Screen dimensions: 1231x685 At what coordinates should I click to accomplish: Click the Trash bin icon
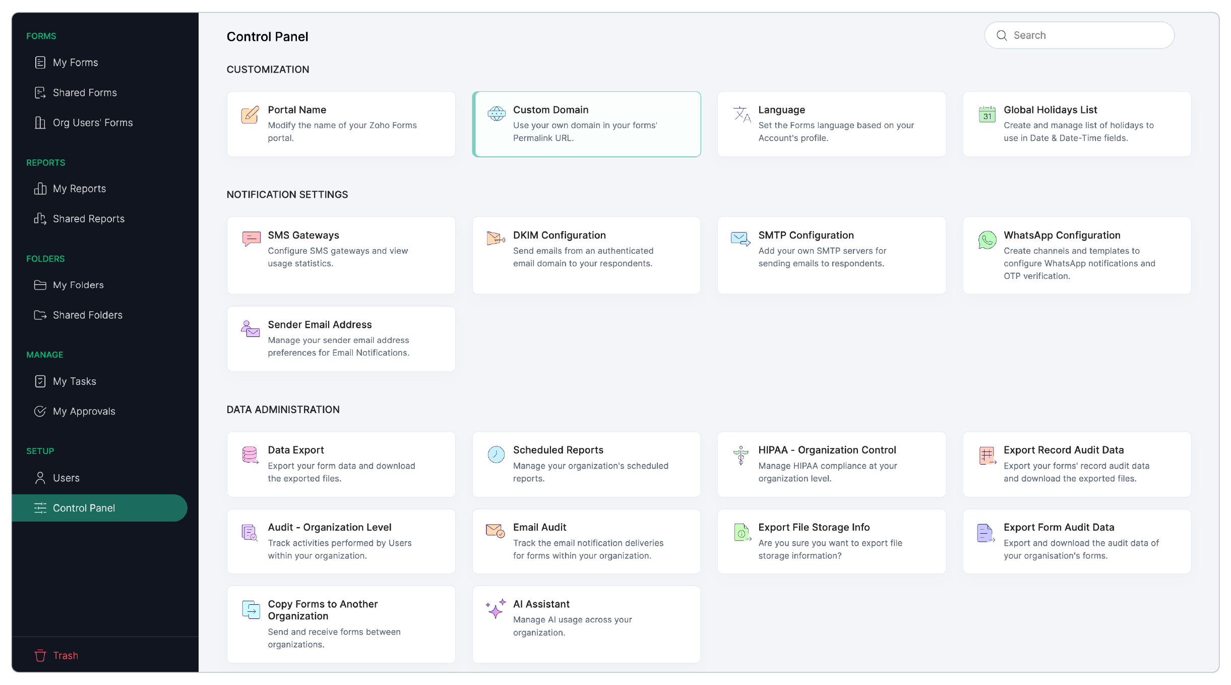click(x=40, y=656)
